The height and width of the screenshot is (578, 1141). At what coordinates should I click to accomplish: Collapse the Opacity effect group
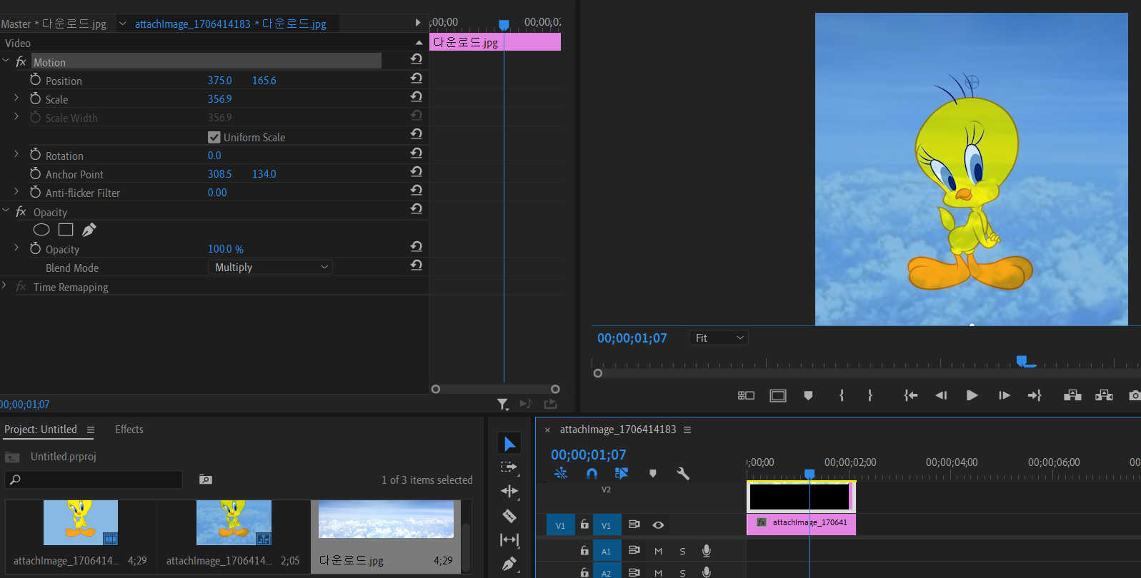pyautogui.click(x=6, y=211)
